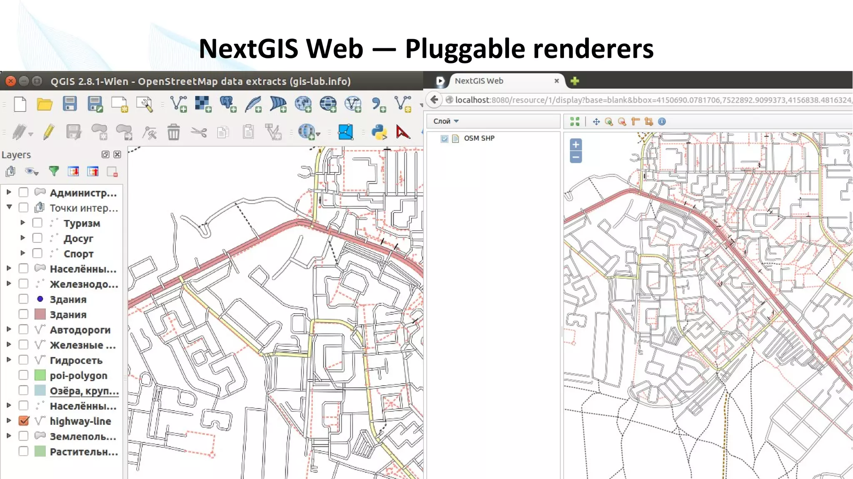Click Add Group in the Layers panel
This screenshot has width=853, height=479.
(10, 171)
